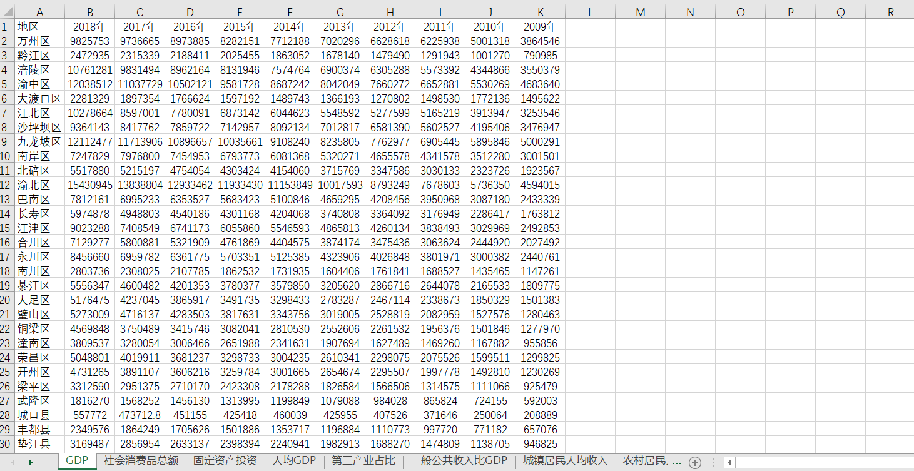Select the 大渡口区 cell
This screenshot has width=914, height=471.
[39, 99]
